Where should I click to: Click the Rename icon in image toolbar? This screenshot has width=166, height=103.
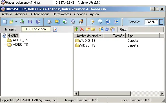93,29
